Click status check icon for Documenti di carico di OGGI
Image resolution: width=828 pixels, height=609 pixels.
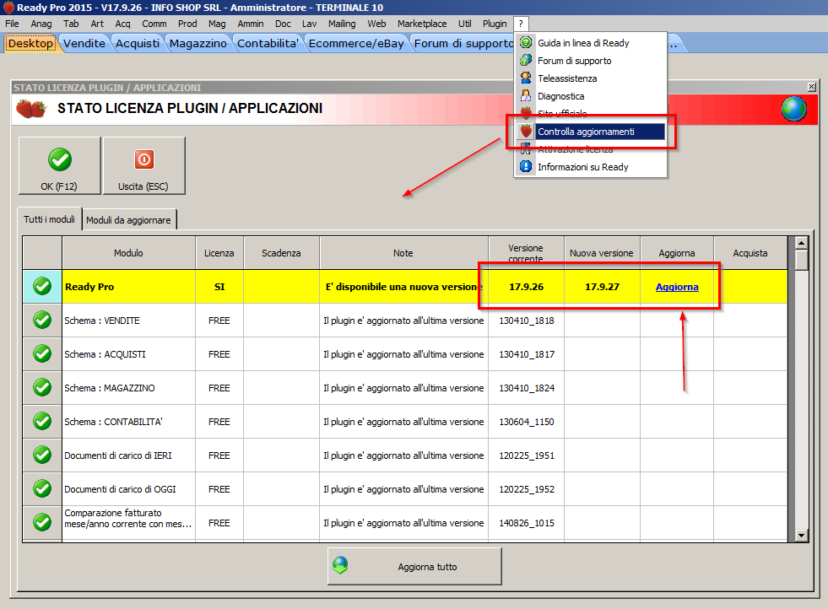(42, 489)
